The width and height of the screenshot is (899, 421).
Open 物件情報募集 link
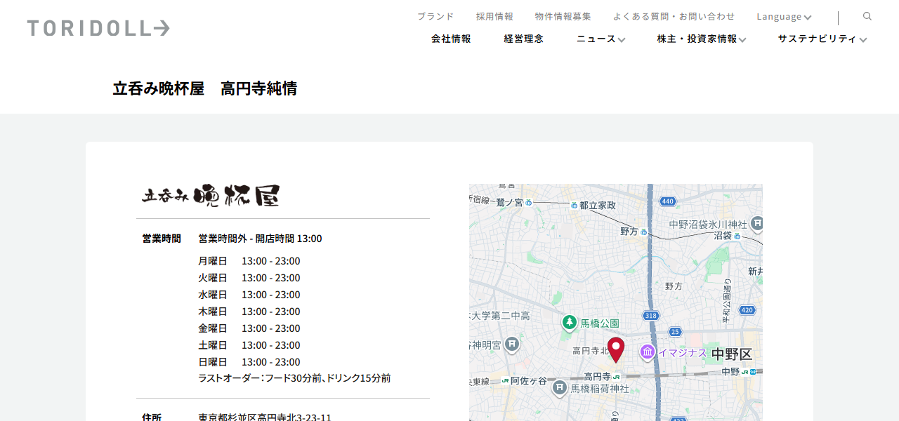click(x=563, y=16)
